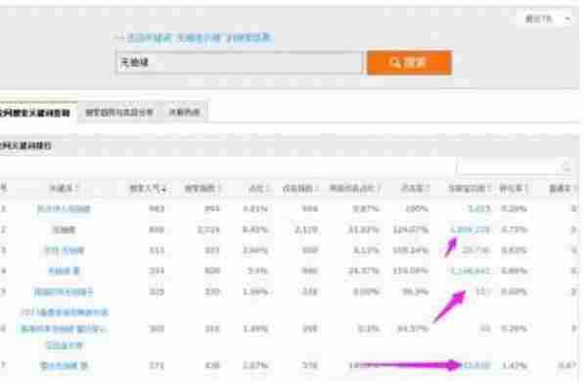Focus the keyword field containing 无痕袜
The image size is (587, 381).
[239, 63]
